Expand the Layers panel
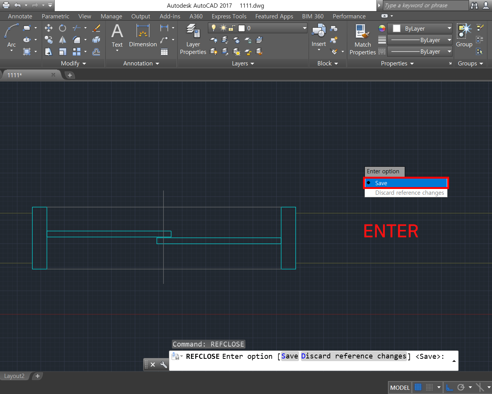This screenshot has height=394, width=492. click(x=243, y=63)
